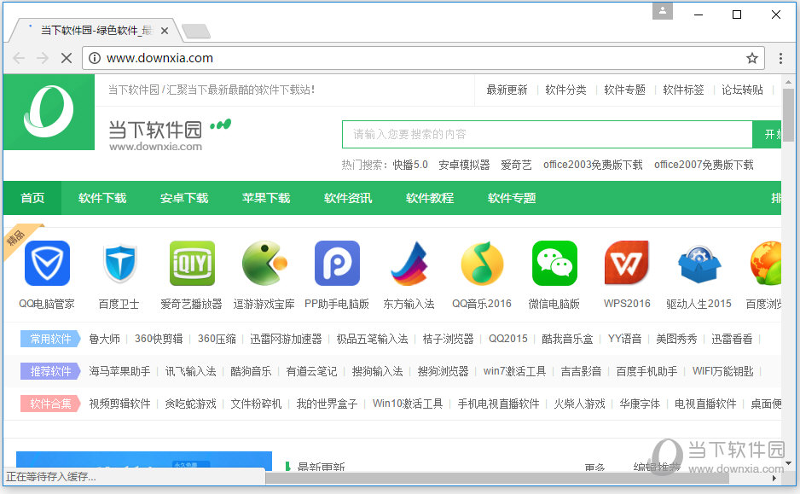Click the top 软件专题 header link
800x494 pixels.
click(x=624, y=90)
